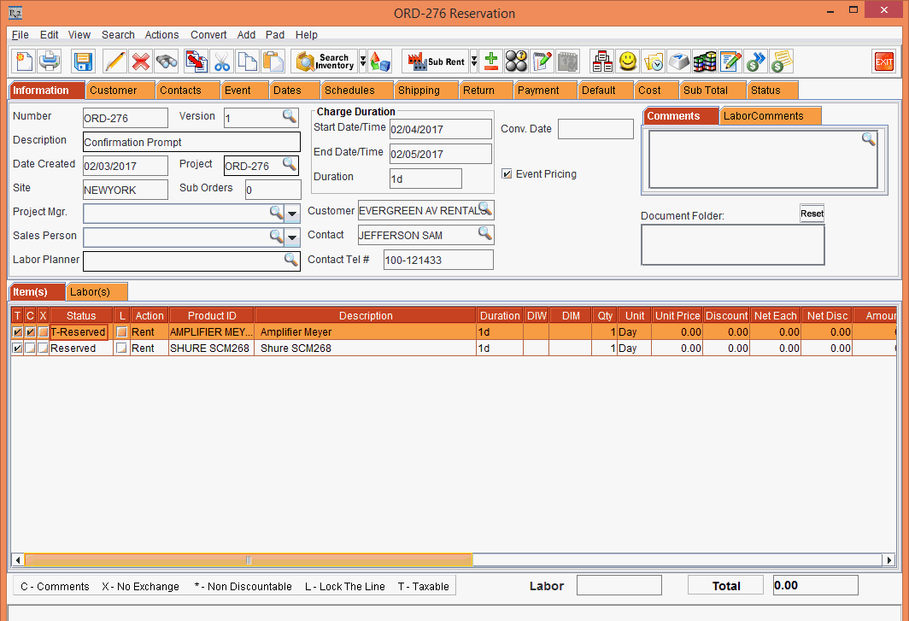Image resolution: width=909 pixels, height=621 pixels.
Task: Click the red EXIT icon
Action: click(883, 62)
